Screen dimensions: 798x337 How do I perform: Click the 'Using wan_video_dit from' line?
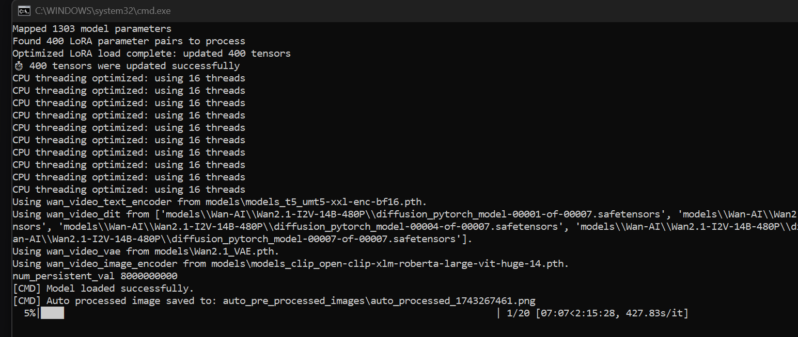[405, 214]
